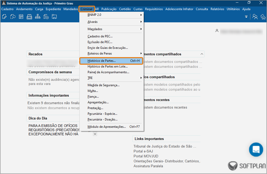The height and width of the screenshot is (174, 267).
Task: Open the Custas menu
Action: tap(138, 9)
